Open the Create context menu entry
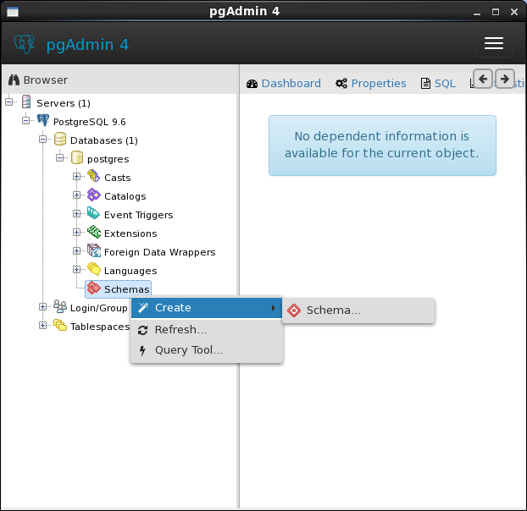527x511 pixels. (x=207, y=308)
